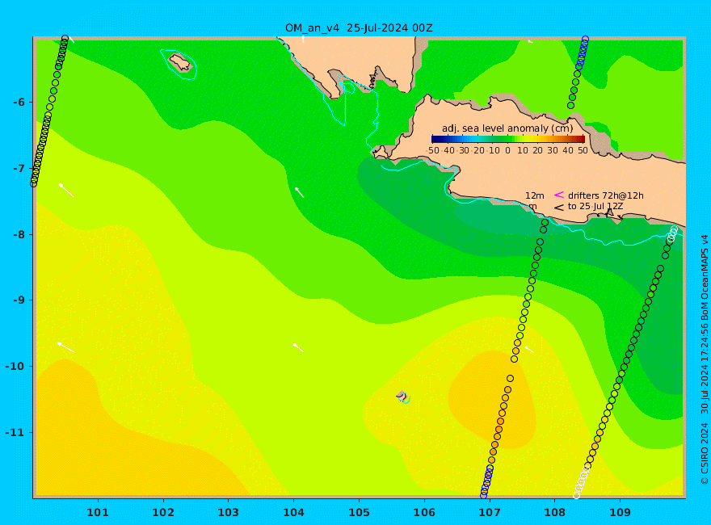This screenshot has height=525, width=711.
Task: Select the "to 25 Jul 12Z" legend text
Action: pyautogui.click(x=595, y=206)
